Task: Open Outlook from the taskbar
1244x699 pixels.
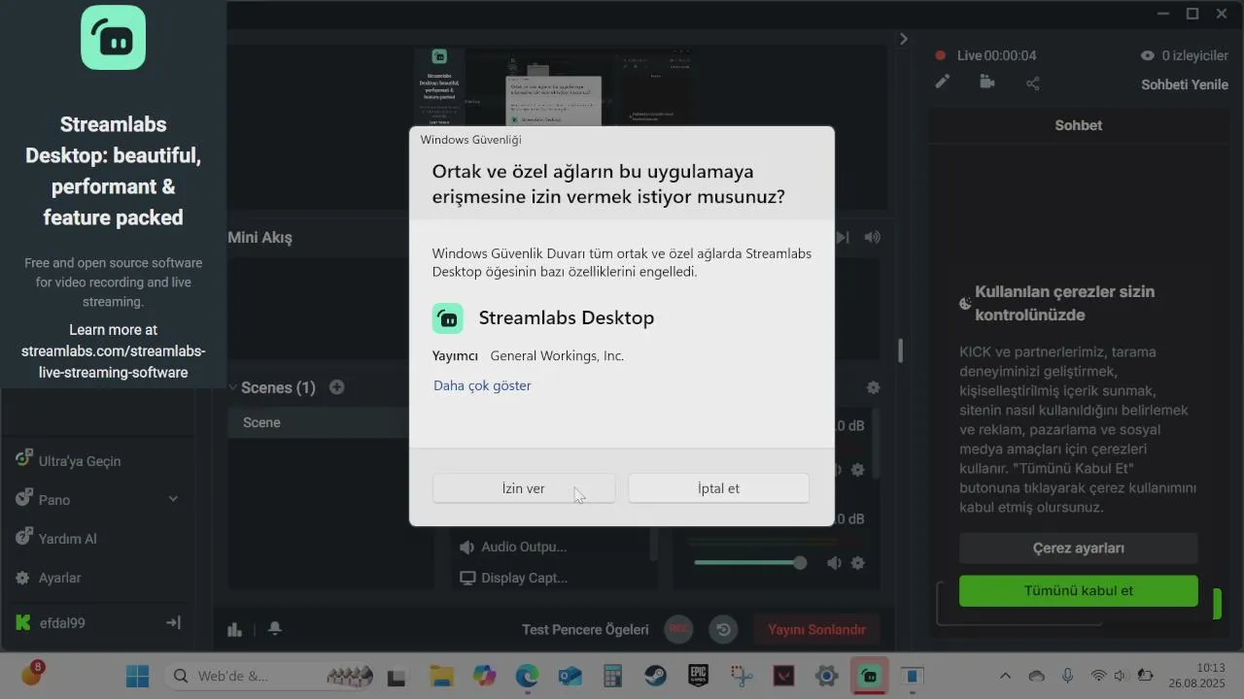Action: point(570,676)
